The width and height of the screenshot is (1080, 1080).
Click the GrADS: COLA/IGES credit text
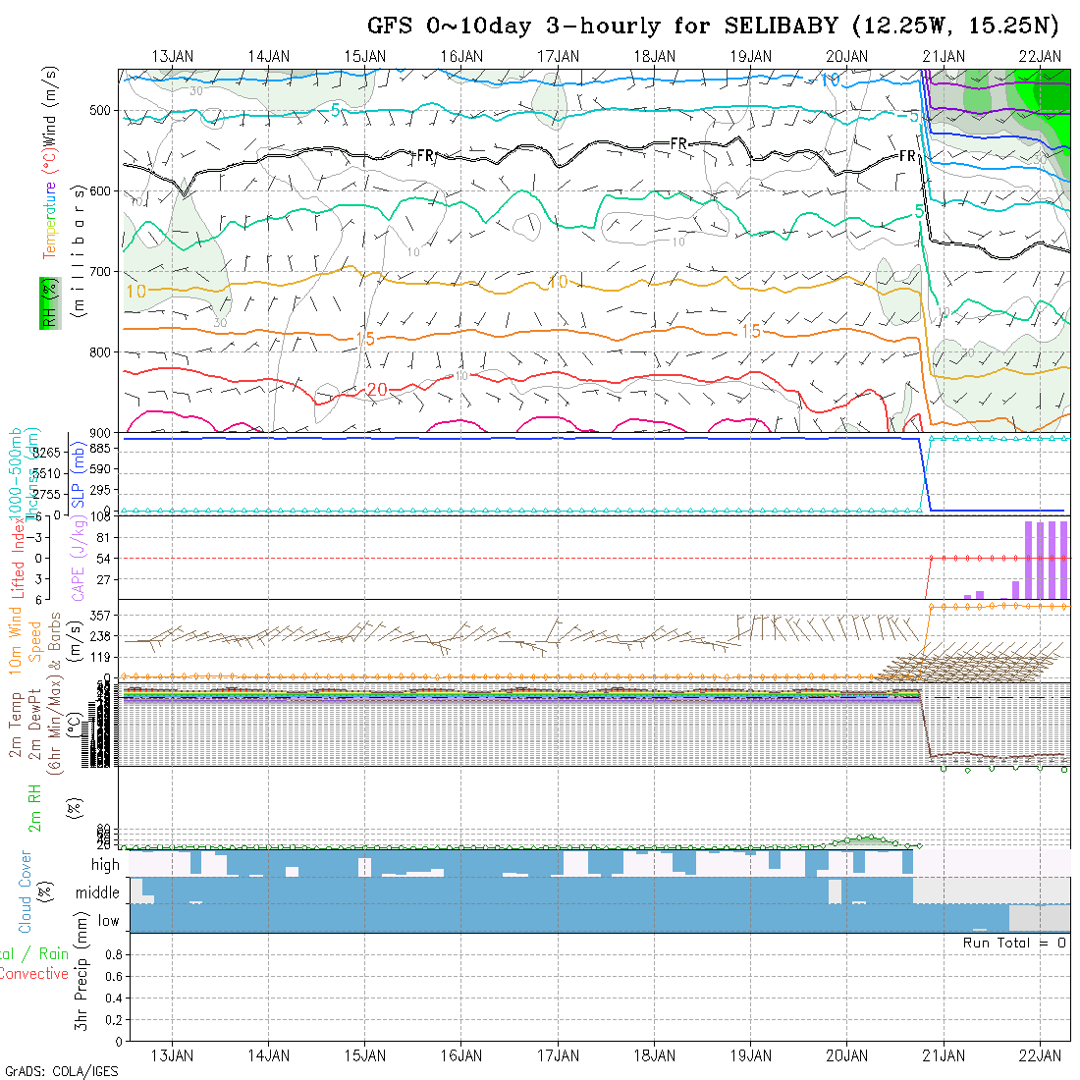pyautogui.click(x=61, y=1071)
